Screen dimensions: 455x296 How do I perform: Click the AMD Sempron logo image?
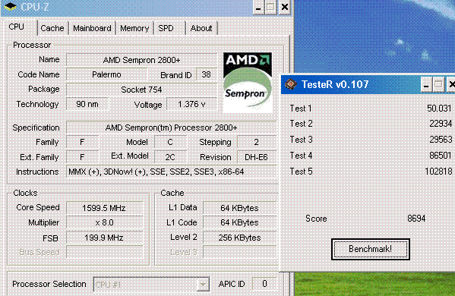(248, 82)
